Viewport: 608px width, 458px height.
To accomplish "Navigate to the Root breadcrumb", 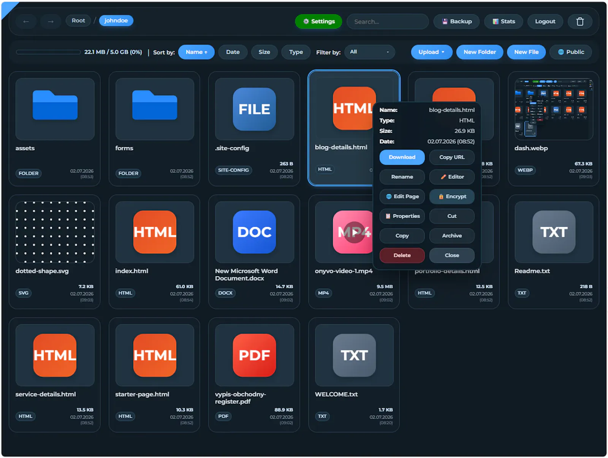I will pos(78,21).
